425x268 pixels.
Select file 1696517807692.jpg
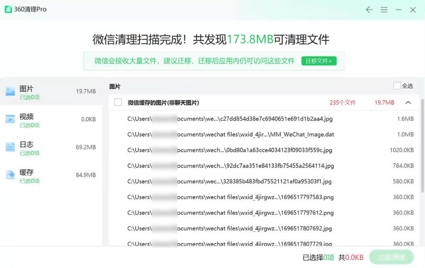(264, 228)
